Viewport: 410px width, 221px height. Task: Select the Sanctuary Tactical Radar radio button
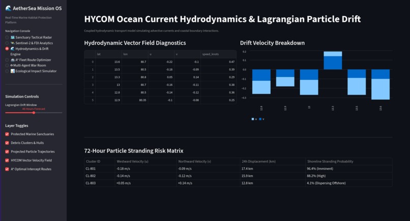click(x=7, y=38)
